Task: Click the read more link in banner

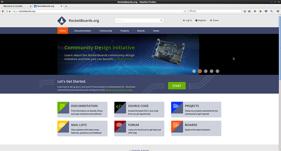Action: click(125, 59)
